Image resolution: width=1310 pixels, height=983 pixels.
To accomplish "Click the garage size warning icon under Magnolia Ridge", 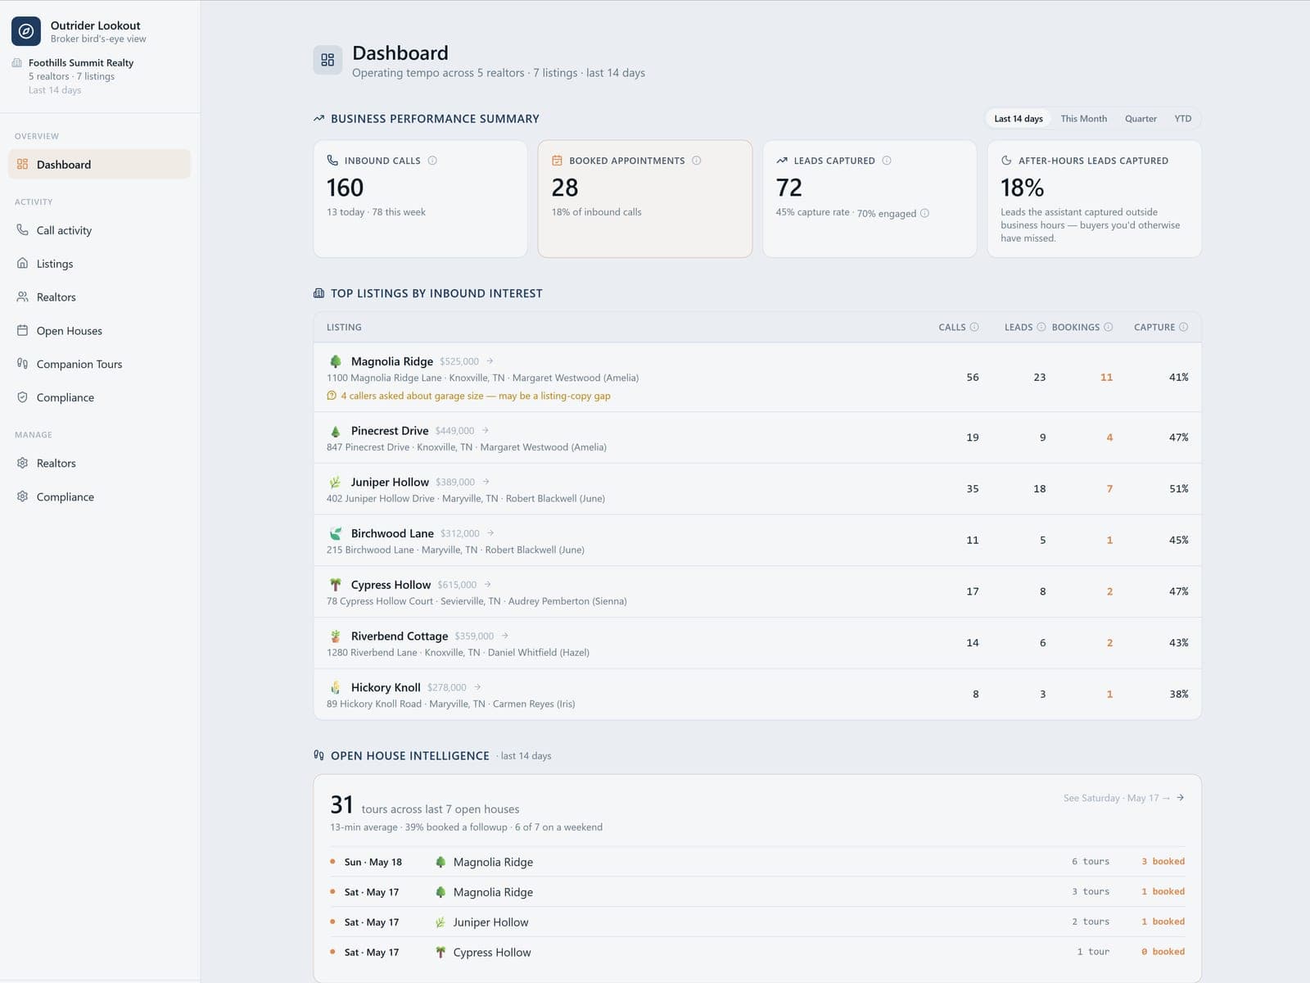I will [332, 396].
